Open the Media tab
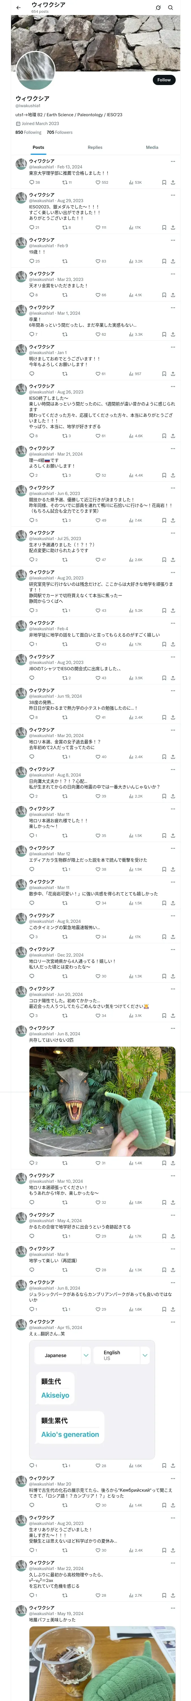Screen dimensions: 191x1701 tap(152, 147)
